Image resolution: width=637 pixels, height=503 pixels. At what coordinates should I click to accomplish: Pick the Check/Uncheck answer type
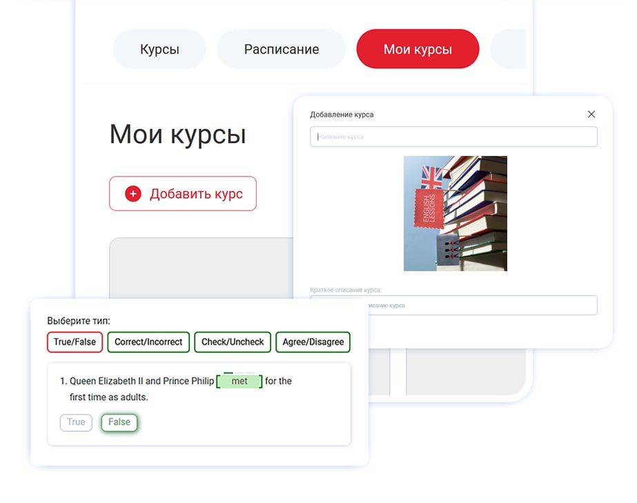click(x=233, y=342)
